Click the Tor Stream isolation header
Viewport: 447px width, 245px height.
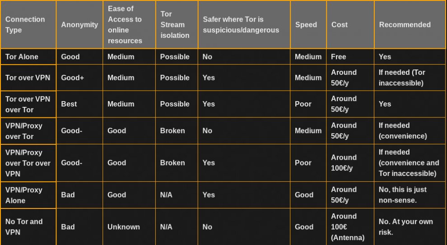(x=177, y=24)
